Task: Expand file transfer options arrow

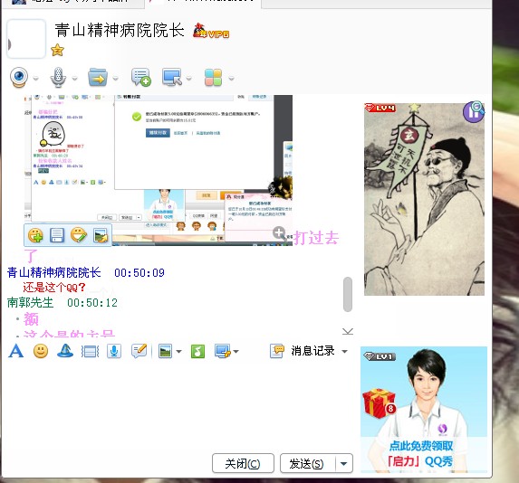Action: (116, 79)
